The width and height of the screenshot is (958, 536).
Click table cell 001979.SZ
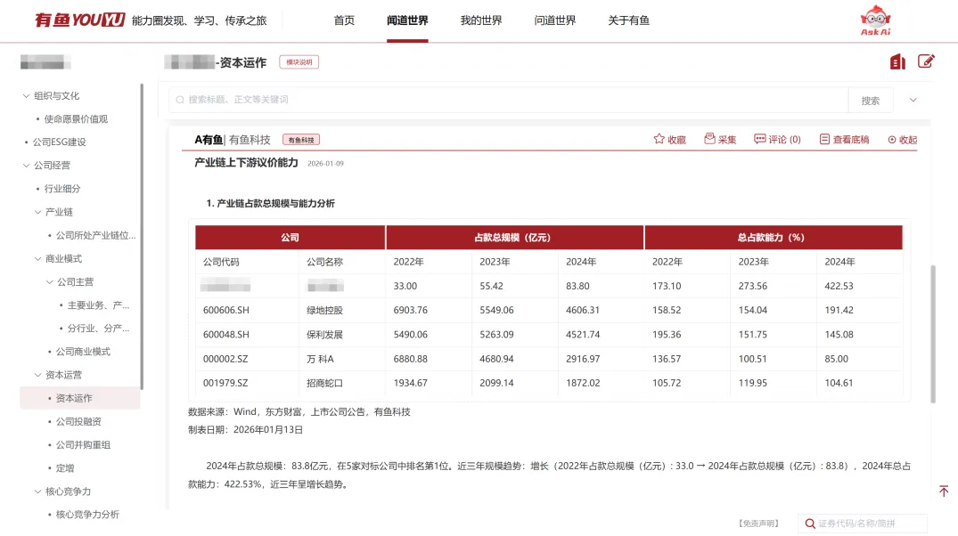click(x=225, y=383)
